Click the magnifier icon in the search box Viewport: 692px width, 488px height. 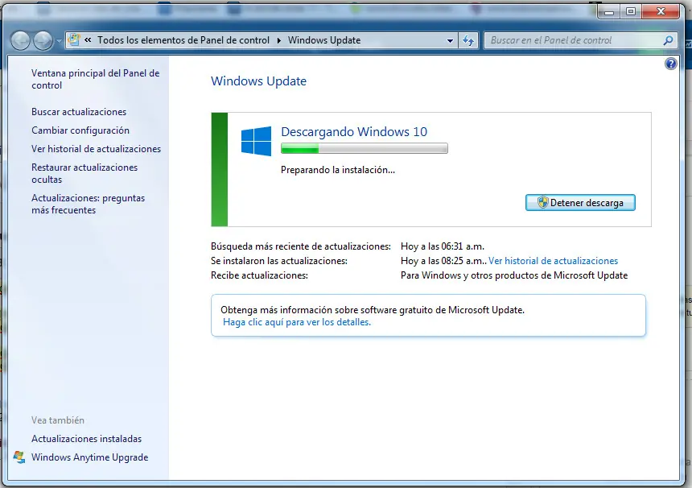(666, 39)
